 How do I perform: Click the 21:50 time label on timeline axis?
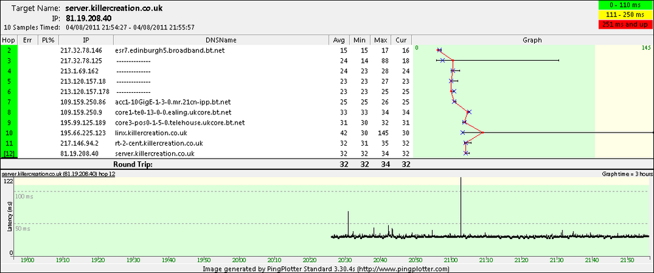(x=627, y=260)
